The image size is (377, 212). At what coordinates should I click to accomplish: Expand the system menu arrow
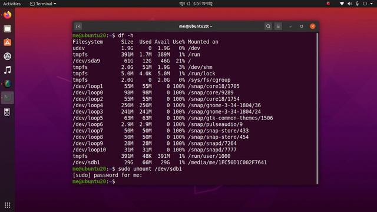[x=371, y=4]
